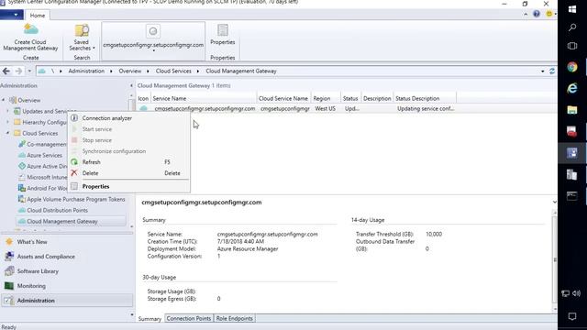Sort by Status Description column header
This screenshot has width=587, height=330.
[425, 98]
